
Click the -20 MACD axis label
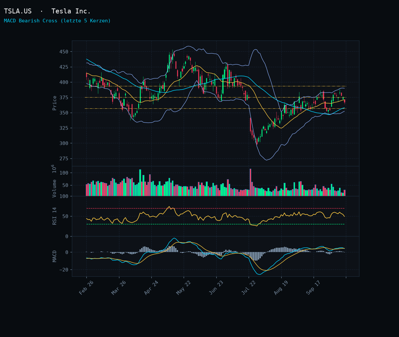64,270
